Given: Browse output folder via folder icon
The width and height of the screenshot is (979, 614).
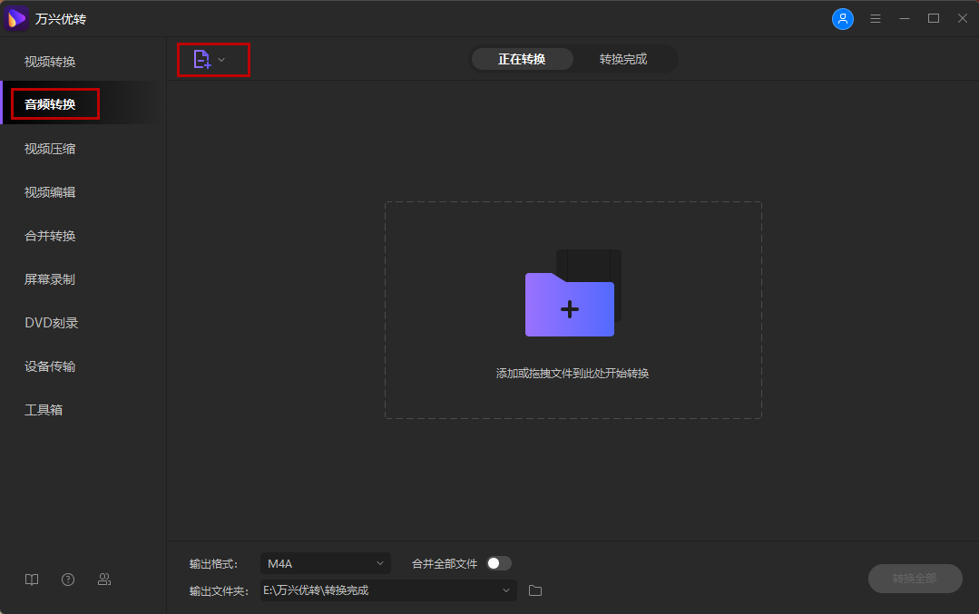Looking at the screenshot, I should [x=534, y=590].
